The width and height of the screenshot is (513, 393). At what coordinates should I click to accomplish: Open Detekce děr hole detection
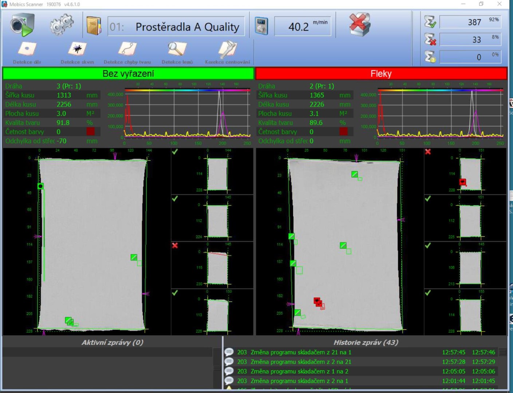(x=27, y=53)
